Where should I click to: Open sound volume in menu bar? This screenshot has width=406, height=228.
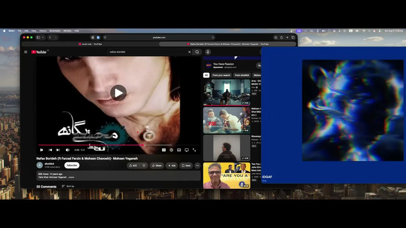point(323,31)
